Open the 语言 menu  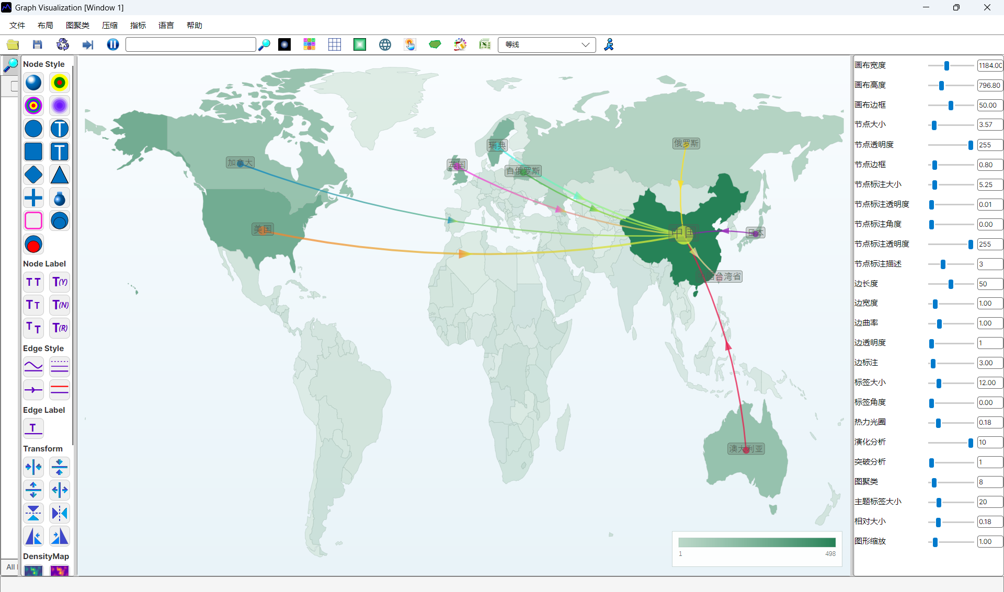166,25
